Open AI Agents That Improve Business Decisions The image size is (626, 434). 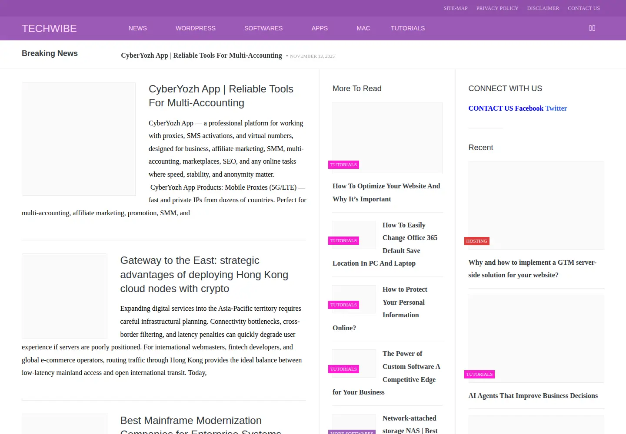tap(533, 396)
